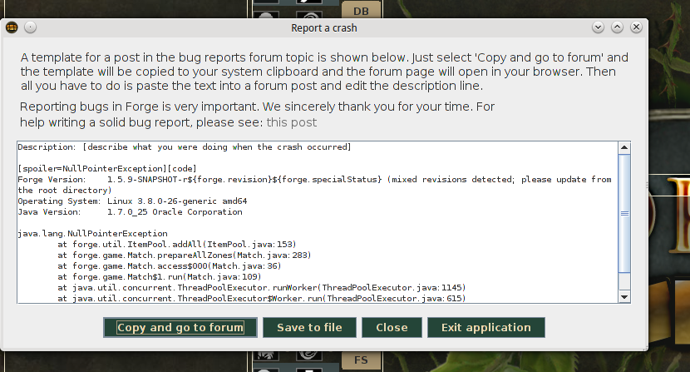Click the 'Close' button in the dialog
Screen dimensions: 690x372
pos(392,327)
